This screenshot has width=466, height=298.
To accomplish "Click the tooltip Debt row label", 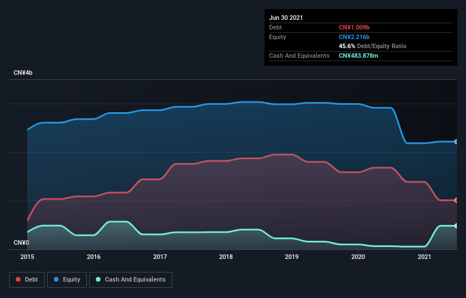I will [275, 27].
